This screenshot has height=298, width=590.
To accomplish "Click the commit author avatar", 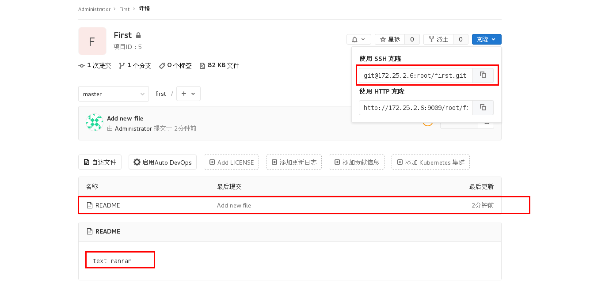I will tap(95, 122).
